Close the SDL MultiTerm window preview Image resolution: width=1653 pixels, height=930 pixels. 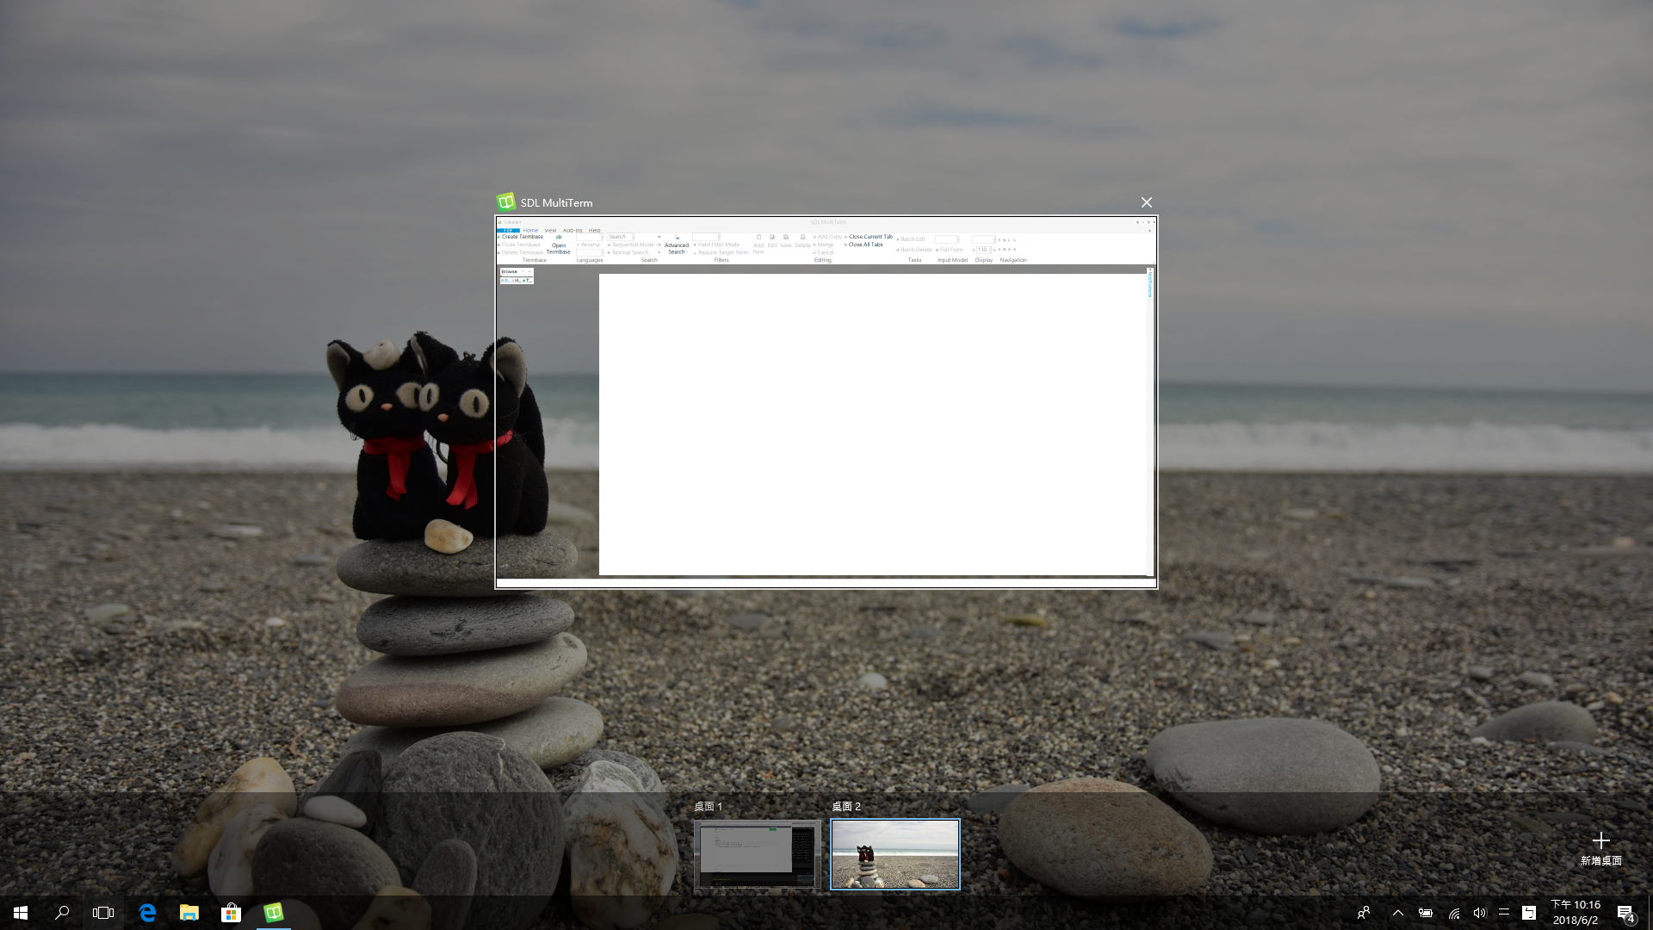1146,202
